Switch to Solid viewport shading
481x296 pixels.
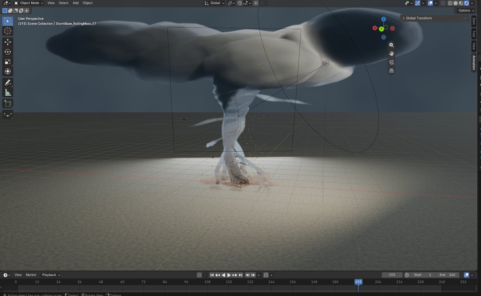(456, 3)
